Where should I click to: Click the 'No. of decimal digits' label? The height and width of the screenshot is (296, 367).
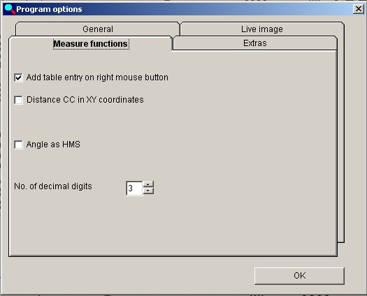[x=53, y=186]
